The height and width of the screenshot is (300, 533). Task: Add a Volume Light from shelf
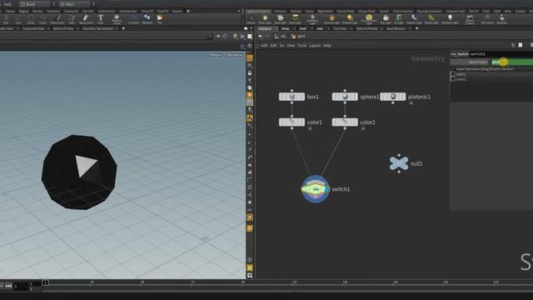point(331,19)
